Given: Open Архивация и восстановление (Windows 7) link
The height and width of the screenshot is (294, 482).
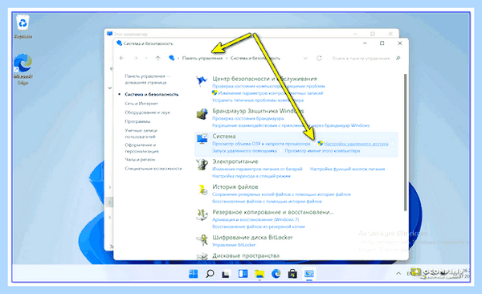Looking at the screenshot, I should [x=255, y=219].
